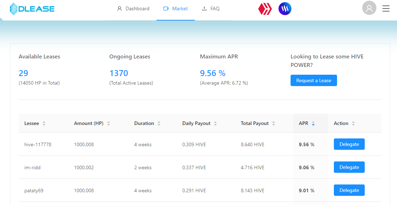This screenshot has height=205, width=397.
Task: Click the 9.01 % APR cell
Action: [307, 190]
